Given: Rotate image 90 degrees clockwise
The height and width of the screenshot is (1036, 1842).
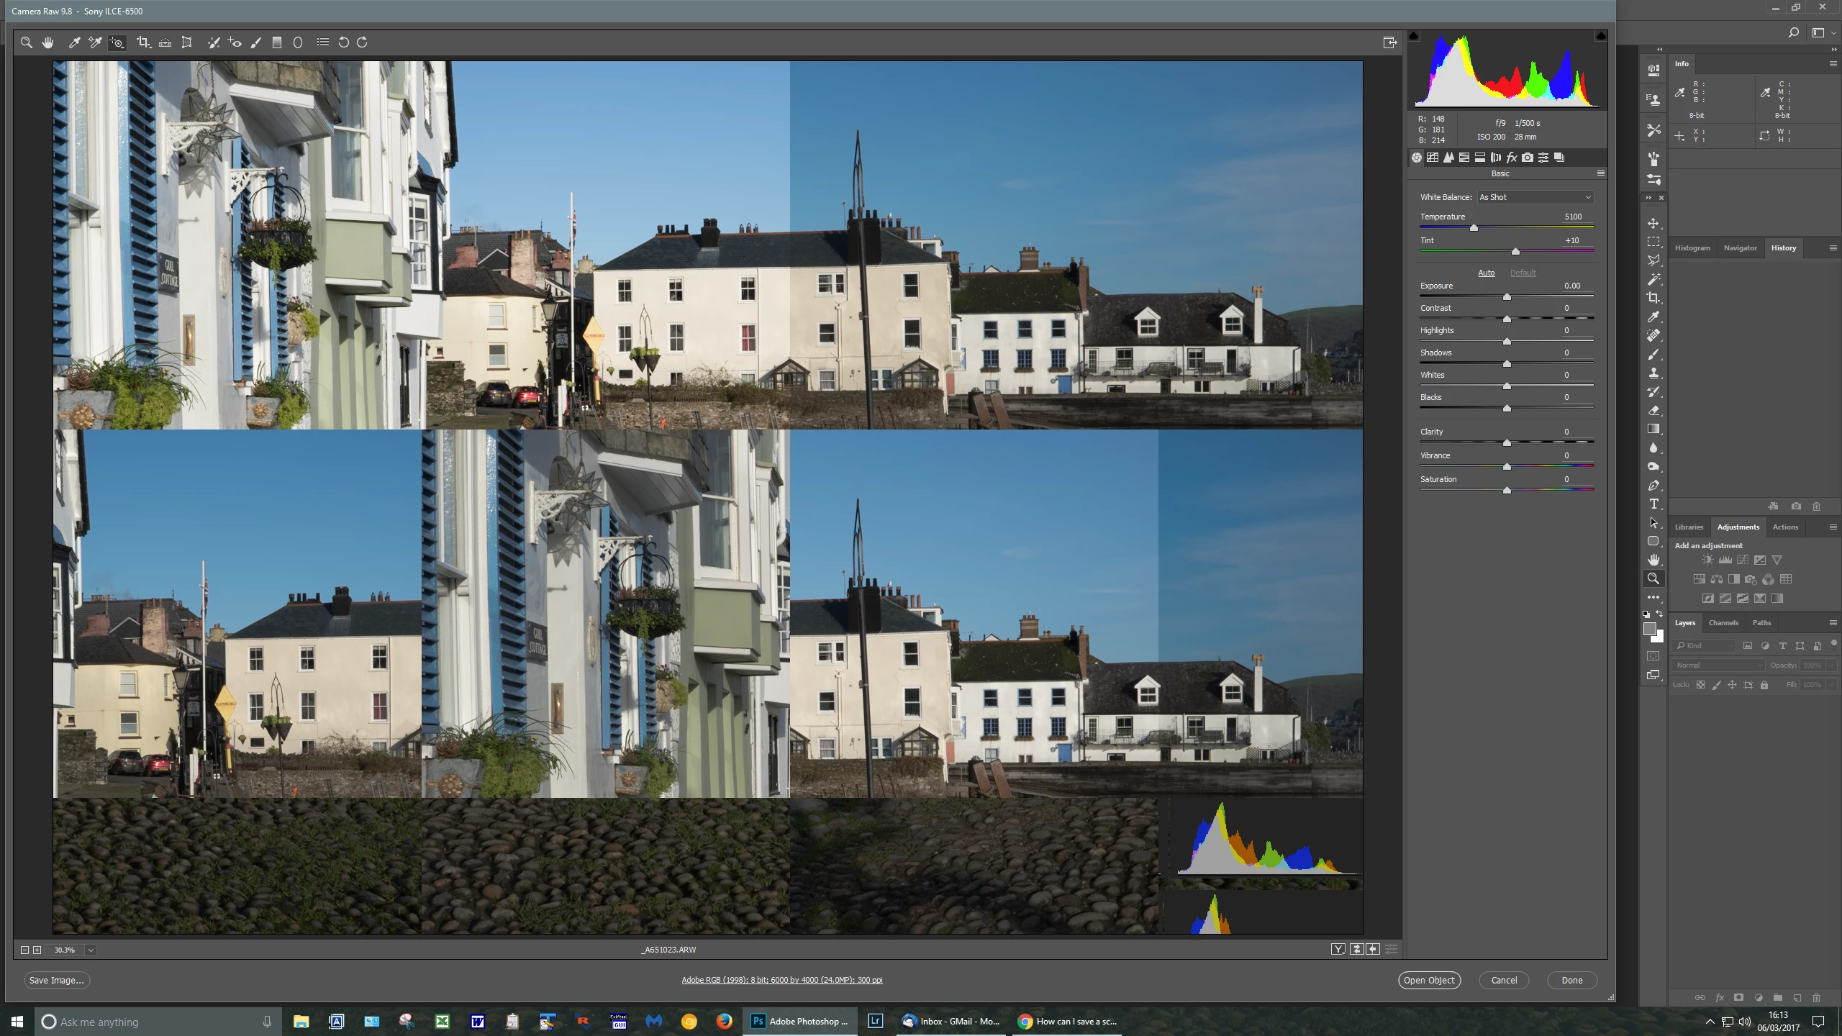Looking at the screenshot, I should click(363, 42).
